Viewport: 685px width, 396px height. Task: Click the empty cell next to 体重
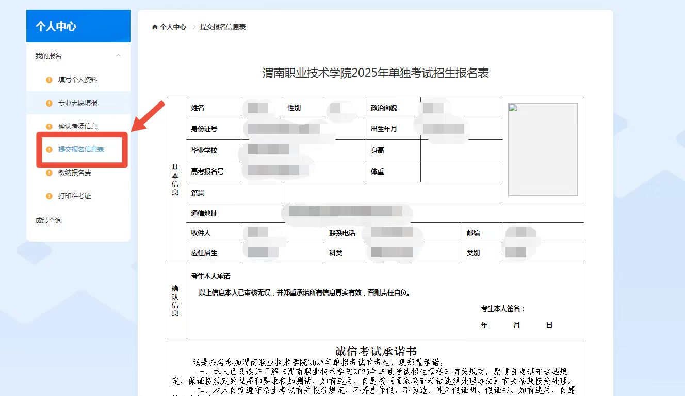pos(461,171)
